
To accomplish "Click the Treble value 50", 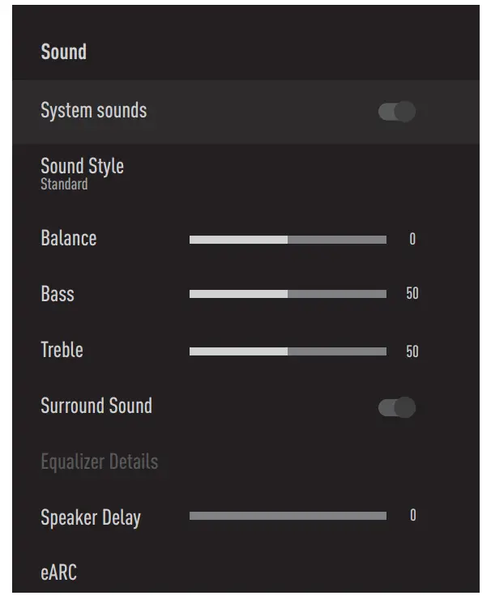I will pos(412,351).
